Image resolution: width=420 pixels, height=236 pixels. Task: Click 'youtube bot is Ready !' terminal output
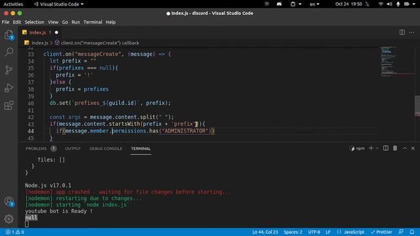tap(58, 211)
